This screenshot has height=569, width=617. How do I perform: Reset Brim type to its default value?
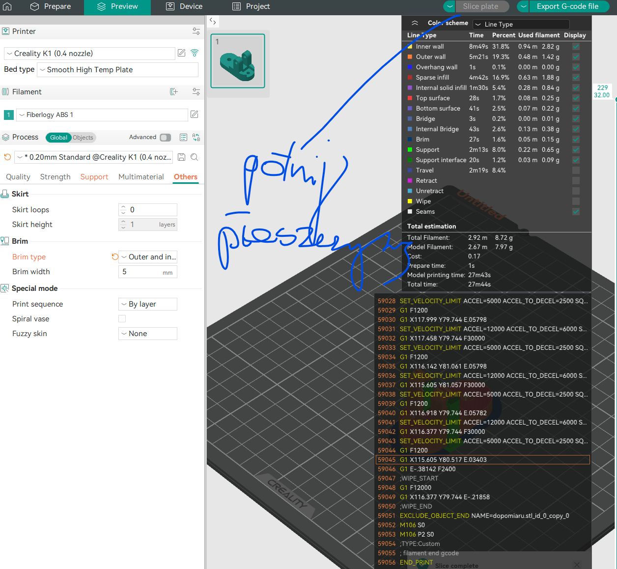(115, 256)
